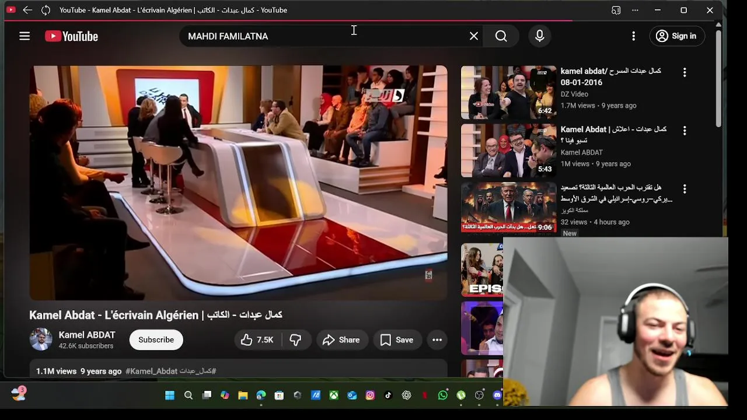The image size is (747, 420).
Task: Open the cast media icon in title bar
Action: (x=616, y=10)
